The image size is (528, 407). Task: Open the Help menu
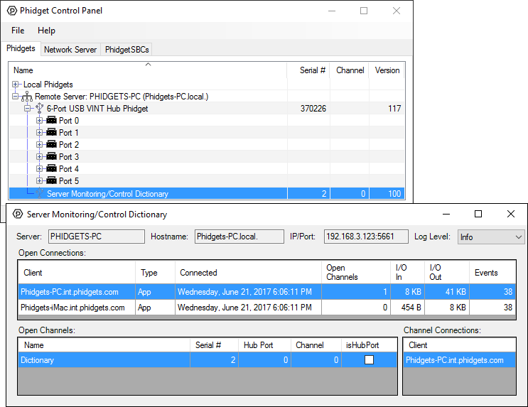tap(46, 31)
